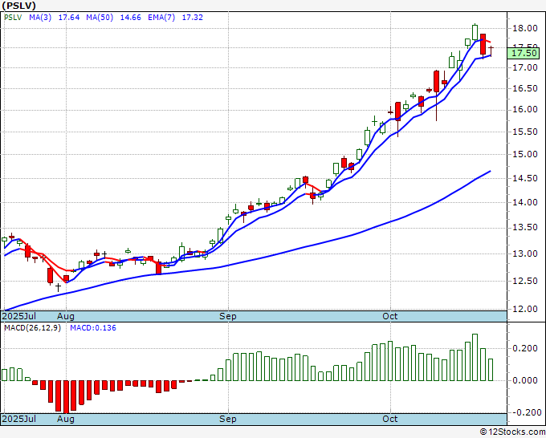The width and height of the screenshot is (546, 438).
Task: Click Oct on the MACD date axis
Action: click(390, 419)
